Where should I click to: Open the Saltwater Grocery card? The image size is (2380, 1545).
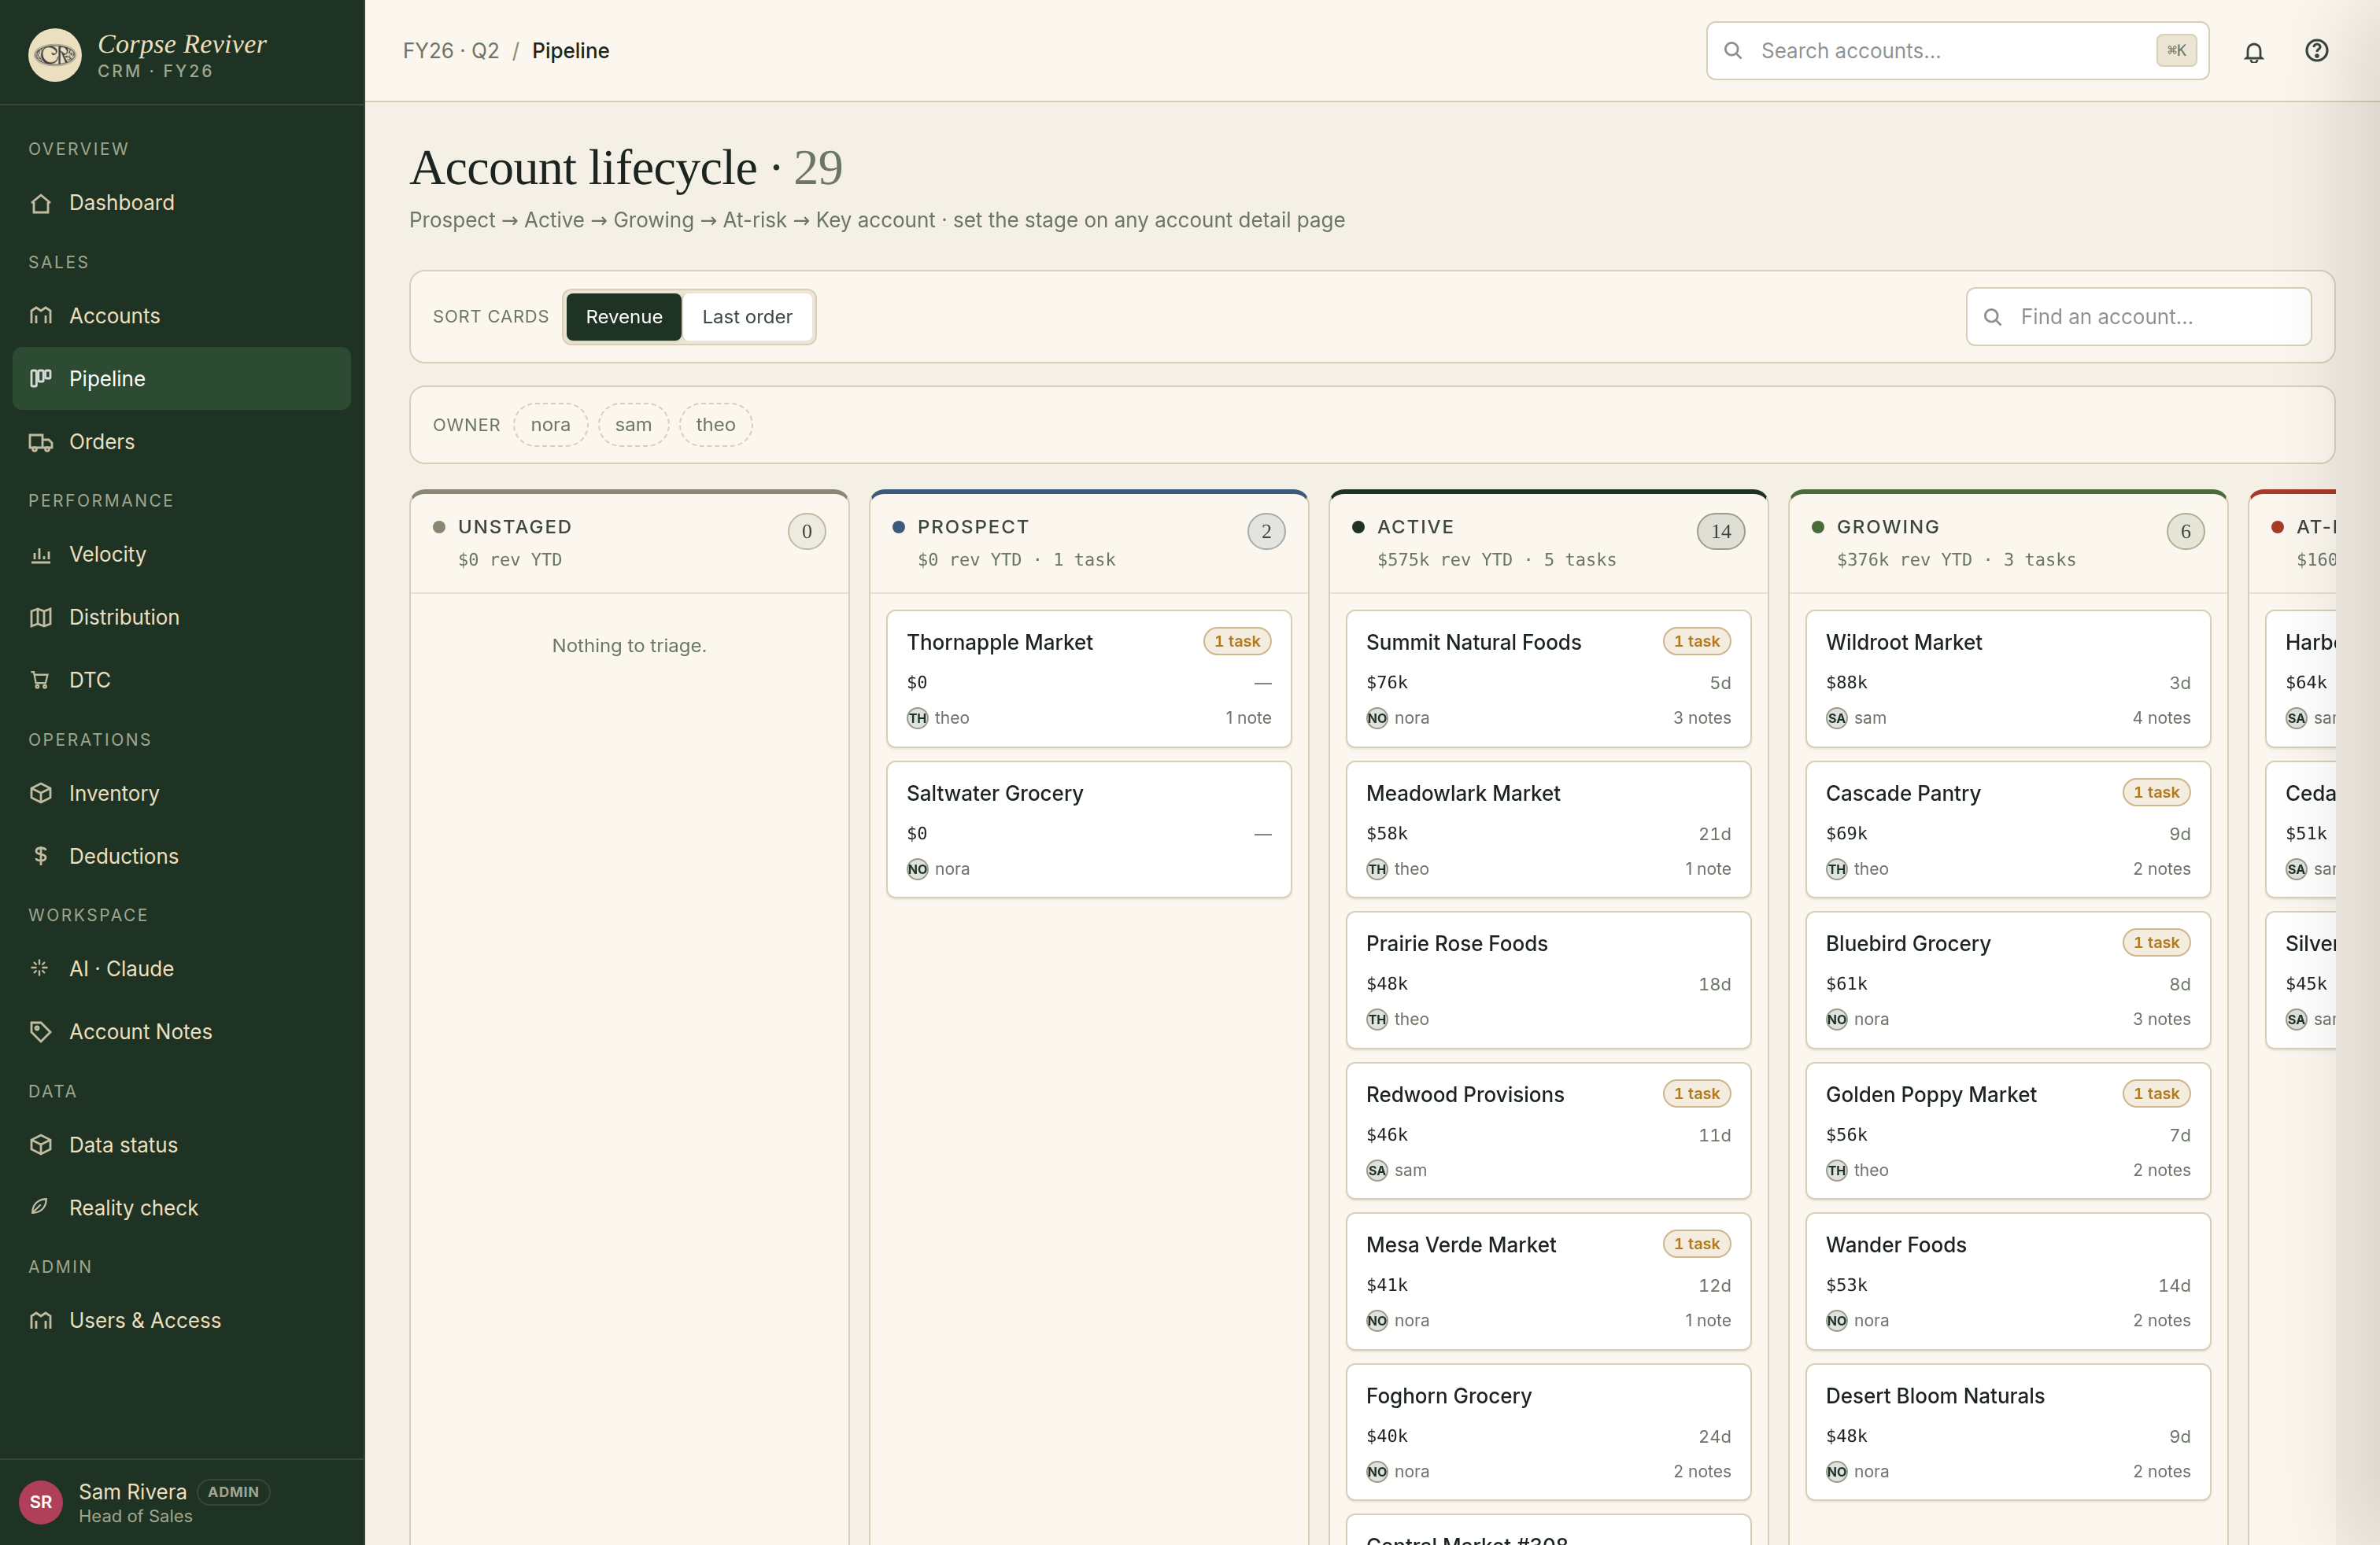point(1088,829)
